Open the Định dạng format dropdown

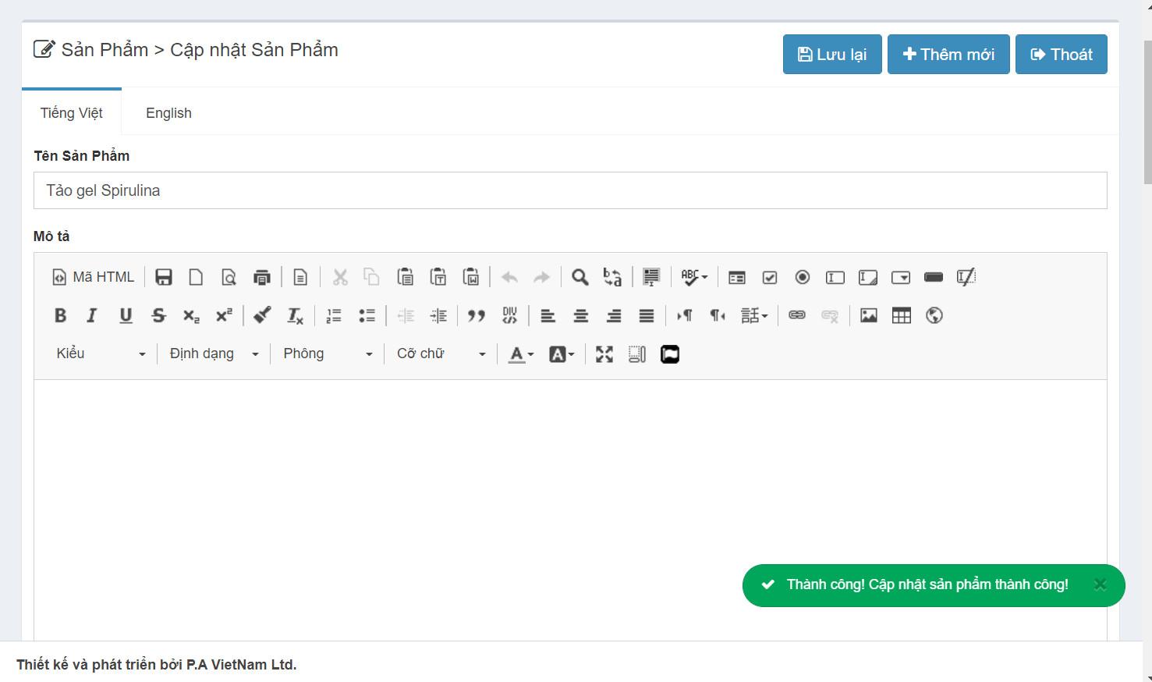(214, 353)
